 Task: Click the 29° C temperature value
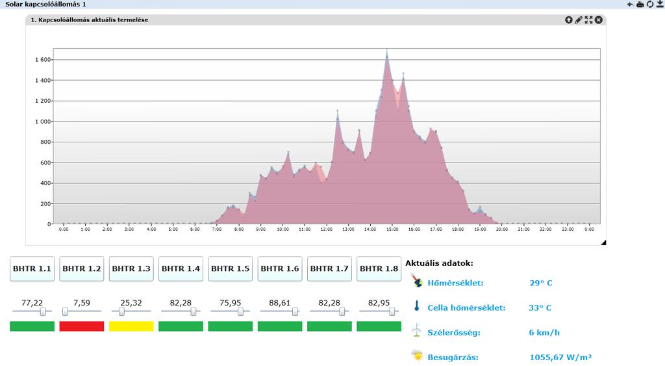541,283
